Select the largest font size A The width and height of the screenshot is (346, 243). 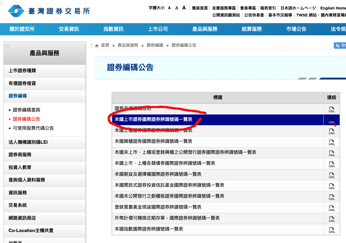pyautogui.click(x=184, y=8)
